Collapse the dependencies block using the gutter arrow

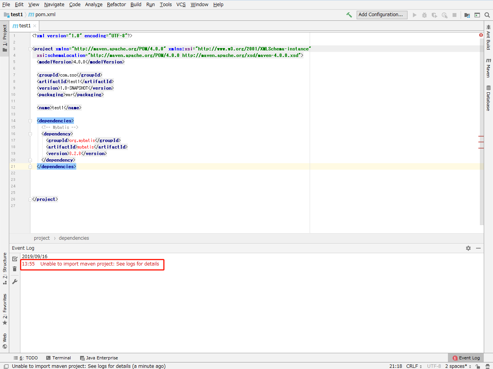(x=30, y=120)
